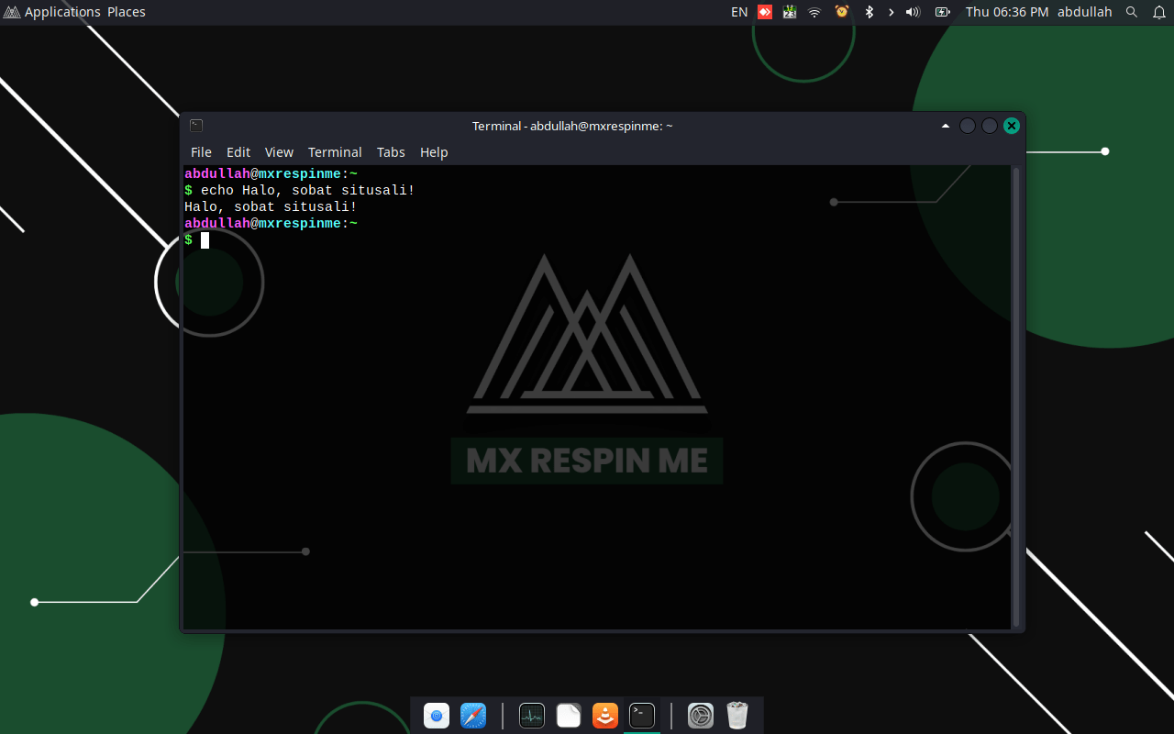The image size is (1174, 734).
Task: Open the Terminal View menu
Action: pyautogui.click(x=279, y=152)
